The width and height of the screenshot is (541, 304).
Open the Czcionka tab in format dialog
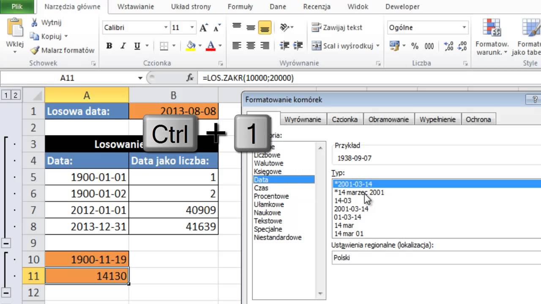[344, 119]
